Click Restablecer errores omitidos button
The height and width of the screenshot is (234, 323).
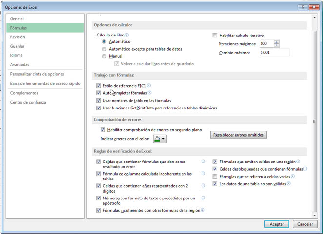[x=239, y=135]
